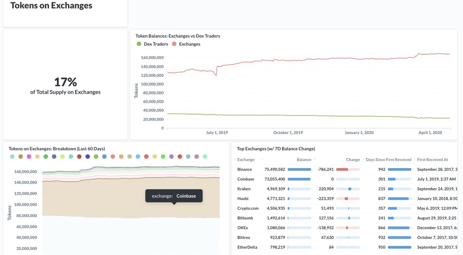Image resolution: width=463 pixels, height=255 pixels.
Task: Click the khaki legend dot in breakdown chart
Action: click(130, 156)
